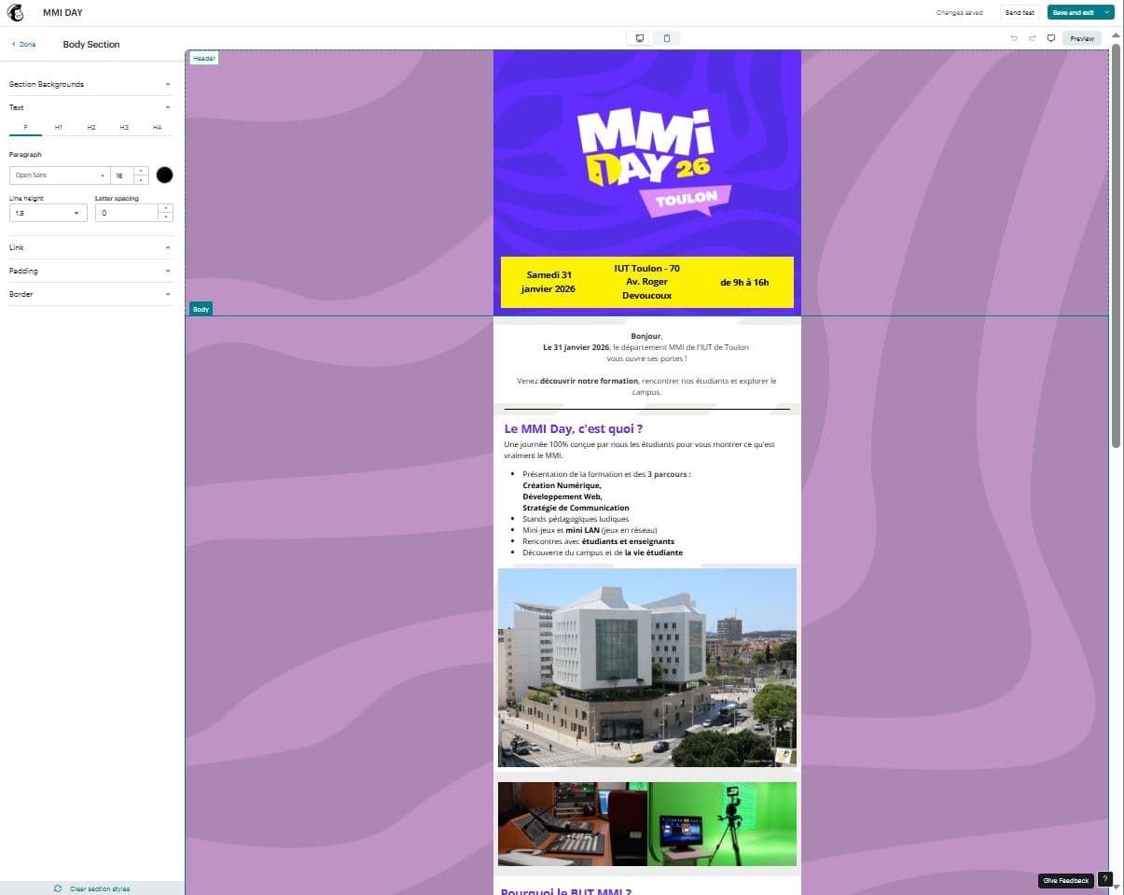Increase the font size with the up stepper

[141, 171]
